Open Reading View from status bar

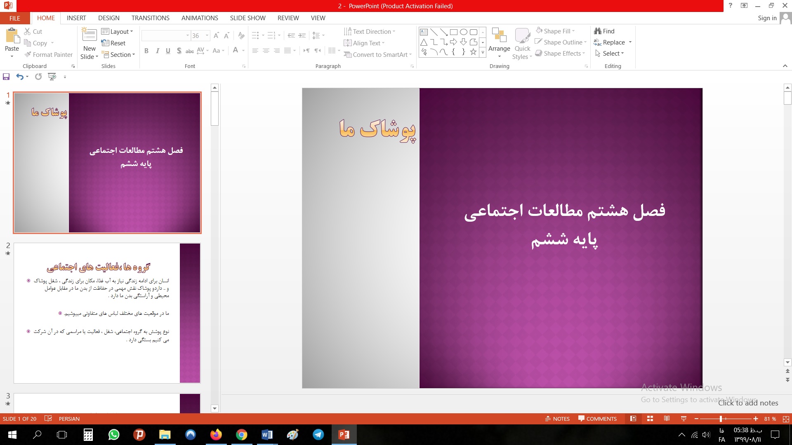[667, 419]
